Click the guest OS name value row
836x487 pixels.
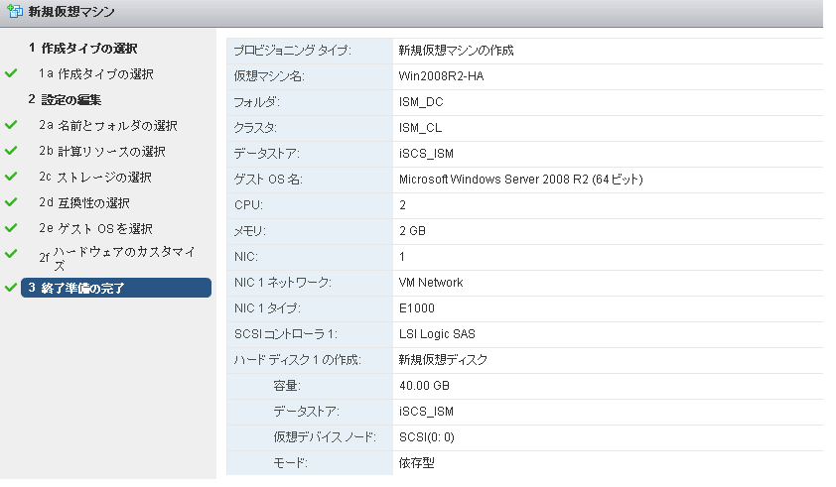[x=520, y=180]
